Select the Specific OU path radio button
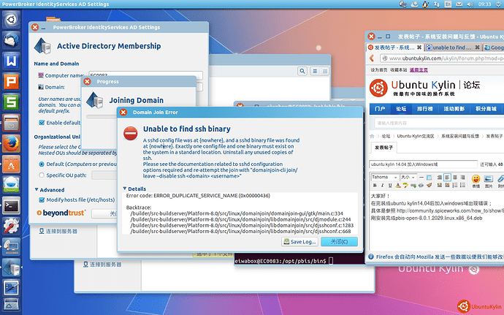Image resolution: width=504 pixels, height=315 pixels. [x=41, y=175]
